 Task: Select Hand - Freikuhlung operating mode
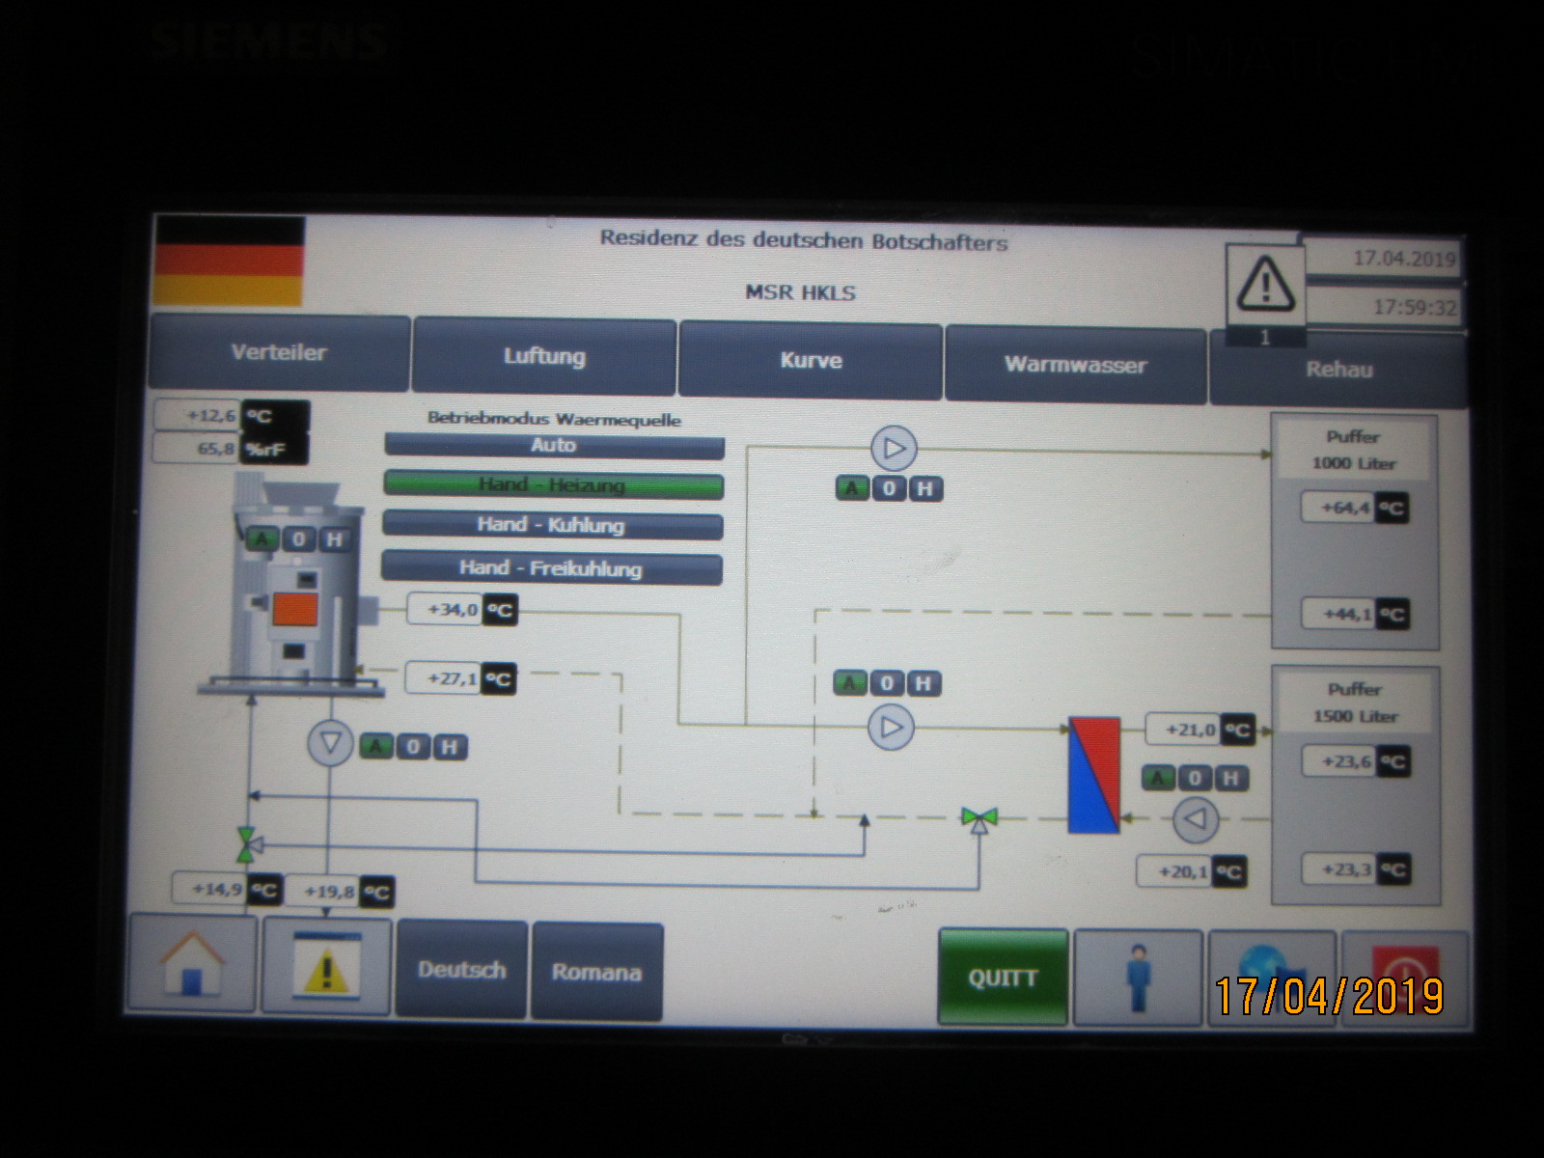tap(551, 568)
